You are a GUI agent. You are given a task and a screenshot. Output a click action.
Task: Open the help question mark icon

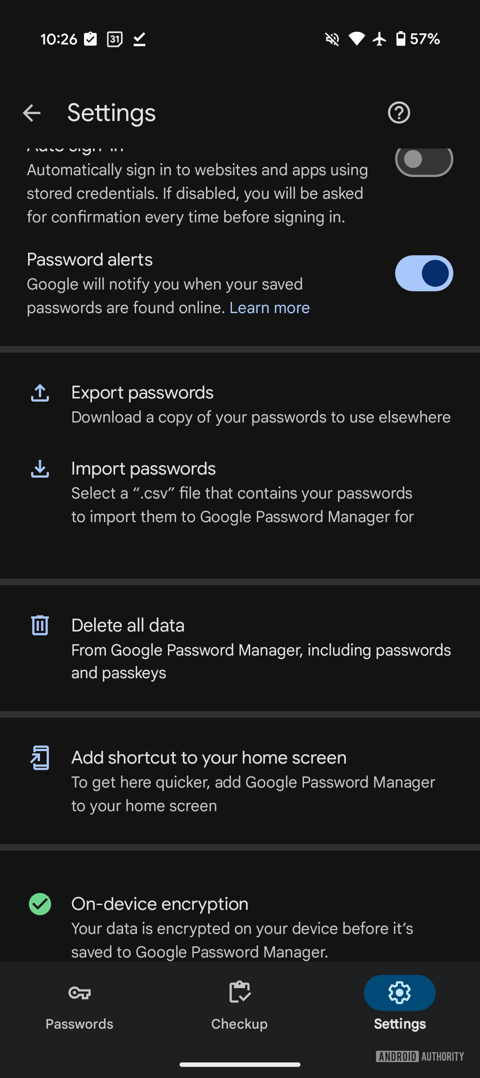[399, 113]
